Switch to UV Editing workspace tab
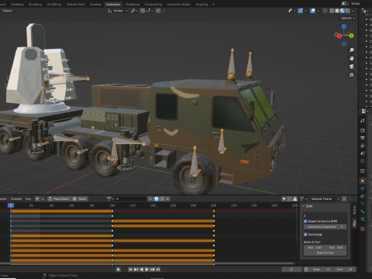 click(x=53, y=4)
